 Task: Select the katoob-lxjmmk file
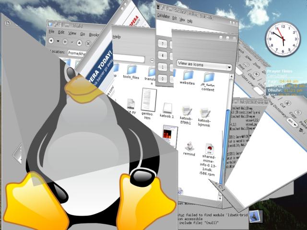[x=205, y=115]
